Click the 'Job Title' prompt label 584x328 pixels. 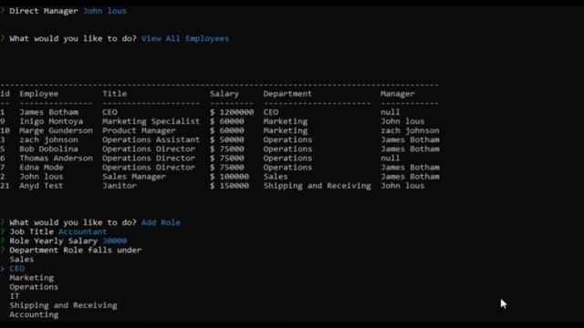[x=32, y=231]
